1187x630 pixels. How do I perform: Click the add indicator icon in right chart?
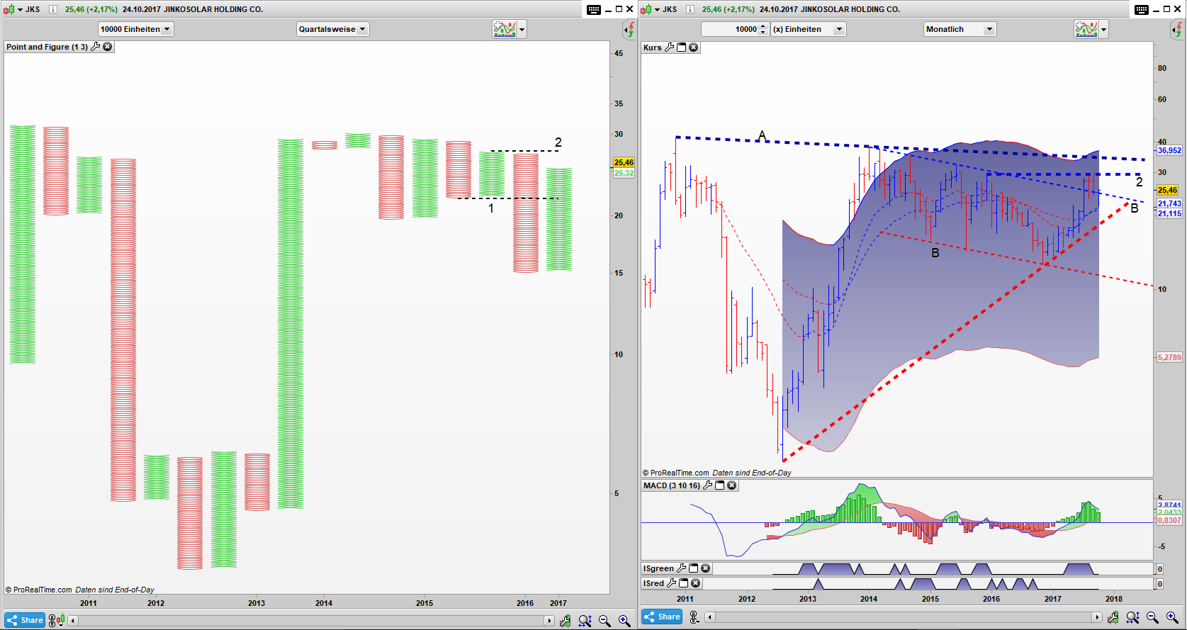[x=1086, y=29]
